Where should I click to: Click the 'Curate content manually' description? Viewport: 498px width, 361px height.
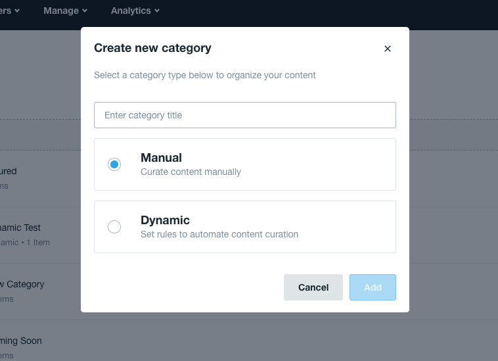pos(191,172)
